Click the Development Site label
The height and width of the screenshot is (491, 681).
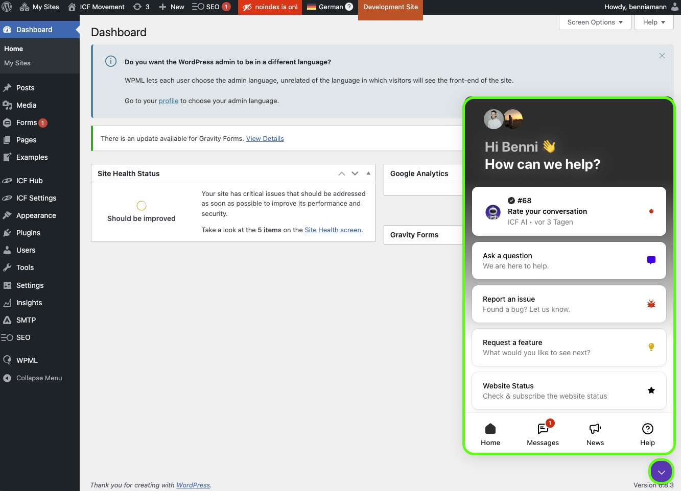coord(390,7)
